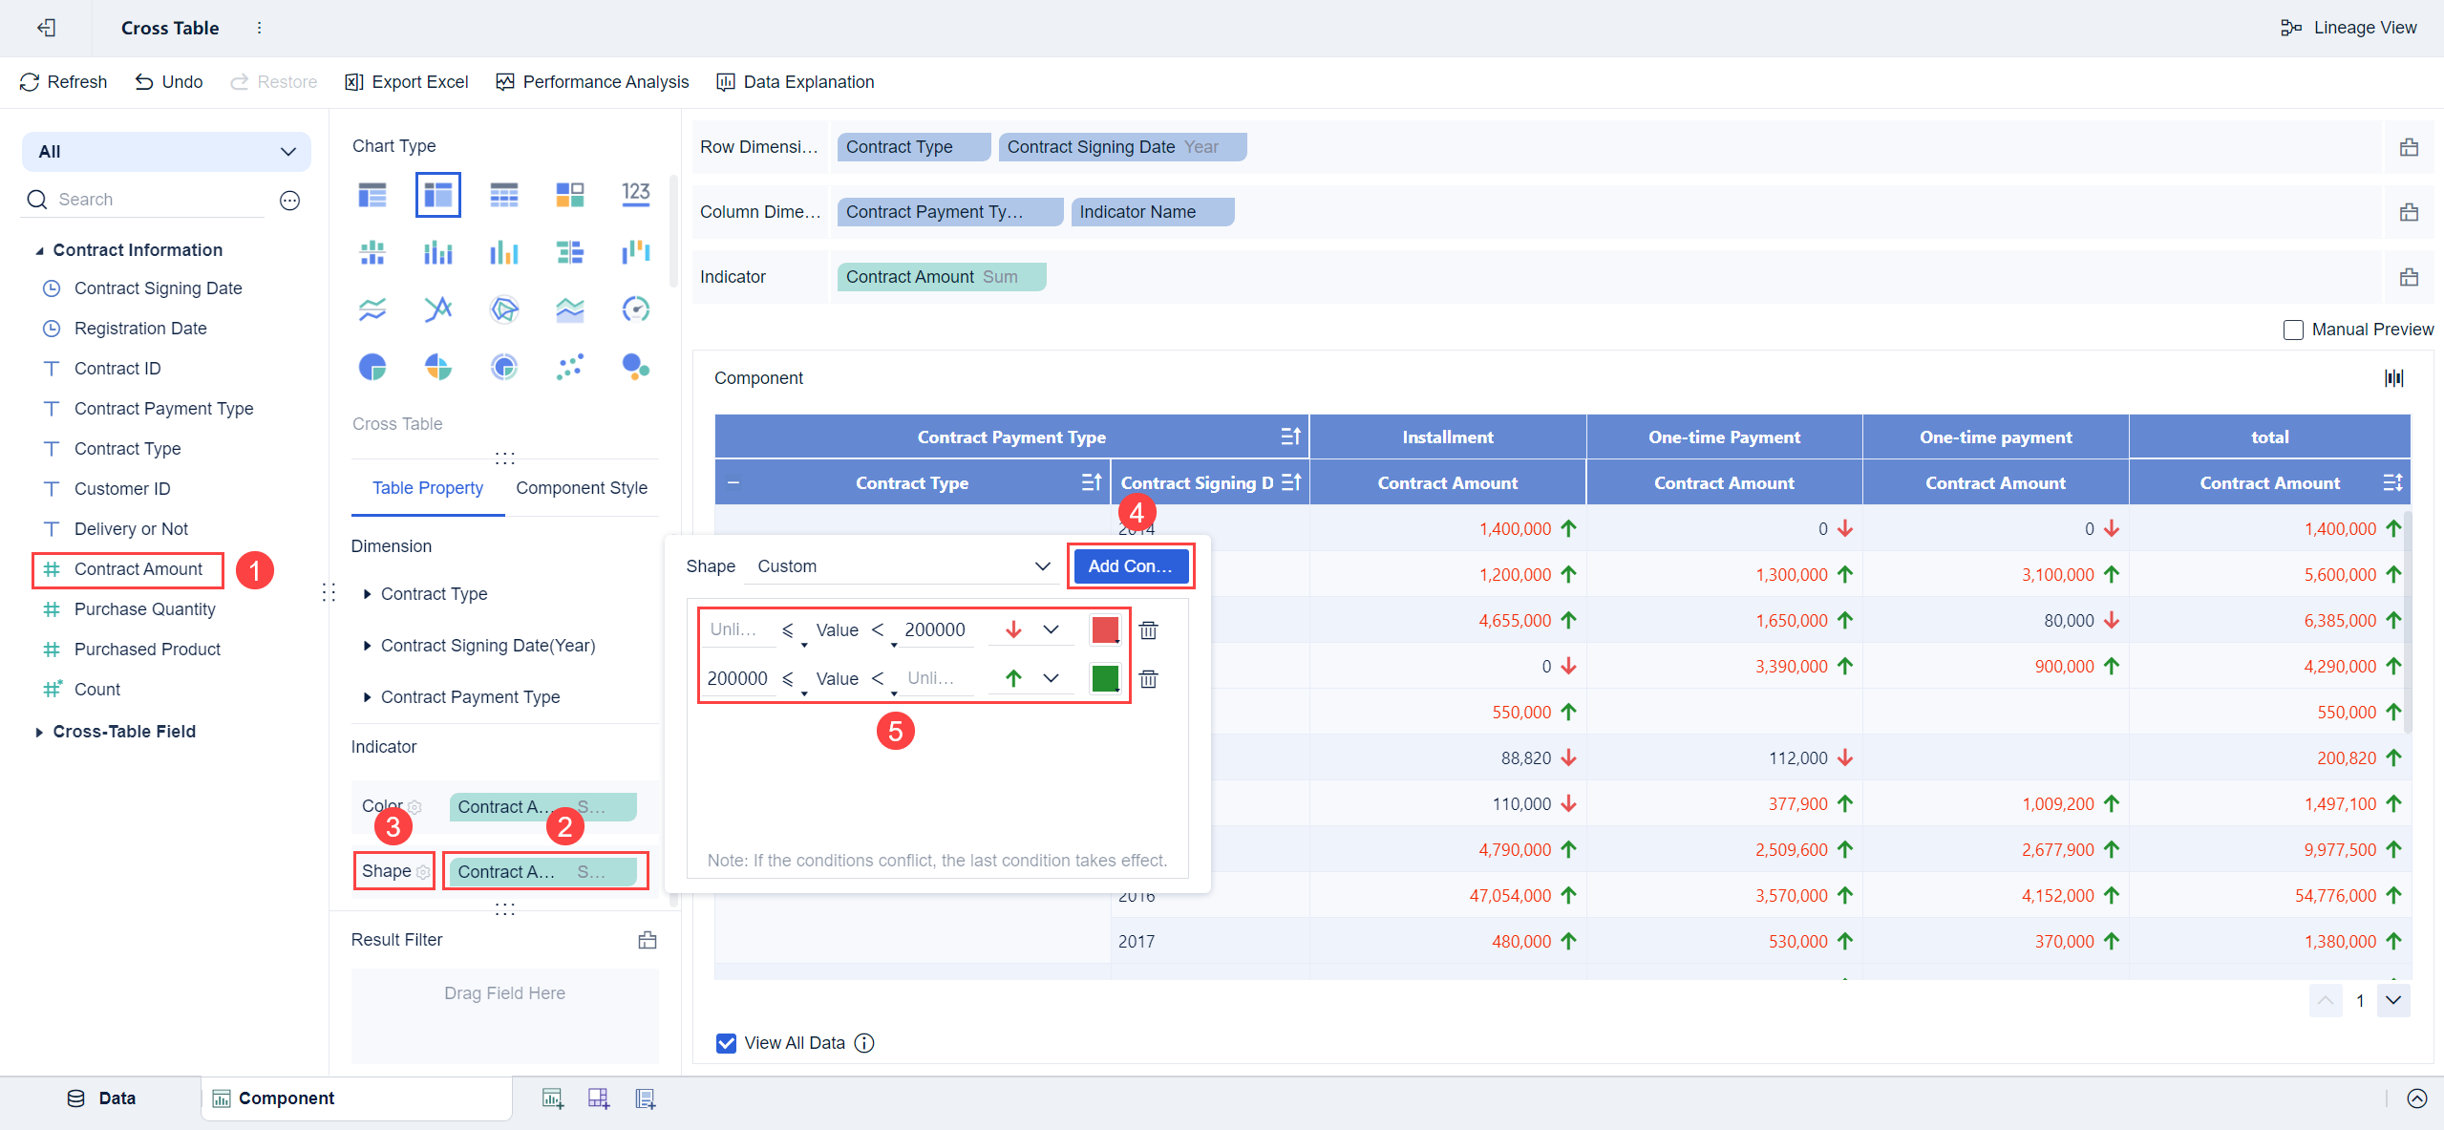This screenshot has height=1130, width=2444.
Task: Switch to Component Style tab
Action: pyautogui.click(x=581, y=488)
